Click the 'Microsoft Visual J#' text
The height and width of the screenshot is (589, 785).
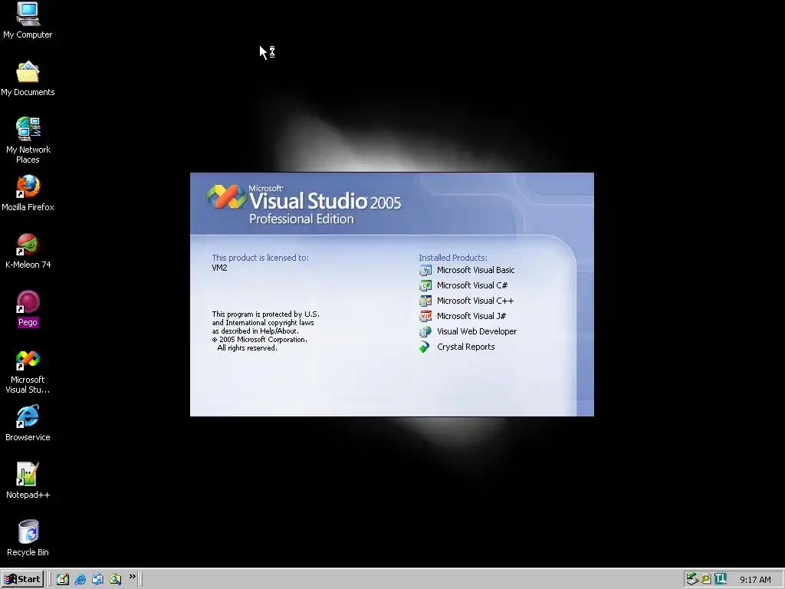(x=471, y=316)
